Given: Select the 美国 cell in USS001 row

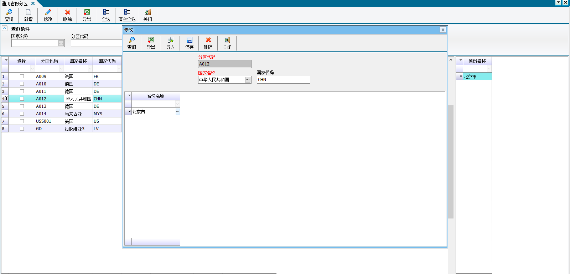Looking at the screenshot, I should pos(78,121).
